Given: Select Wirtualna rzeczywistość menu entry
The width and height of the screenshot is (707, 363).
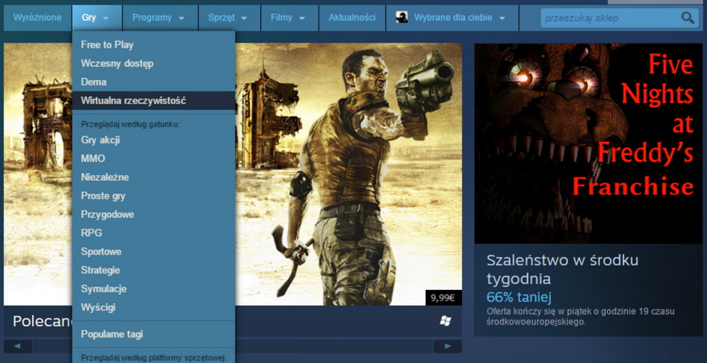Looking at the screenshot, I should [153, 100].
